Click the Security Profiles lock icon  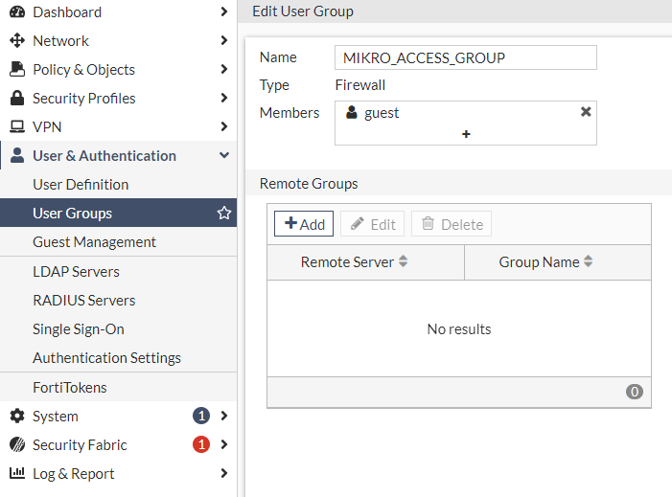[16, 99]
